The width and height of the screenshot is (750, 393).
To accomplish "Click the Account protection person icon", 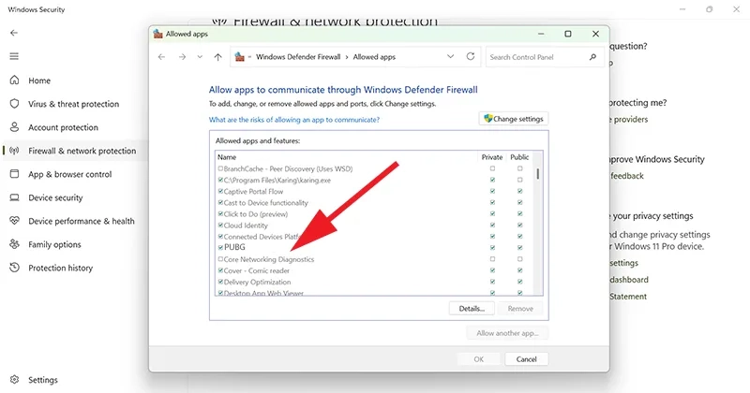I will pyautogui.click(x=14, y=127).
